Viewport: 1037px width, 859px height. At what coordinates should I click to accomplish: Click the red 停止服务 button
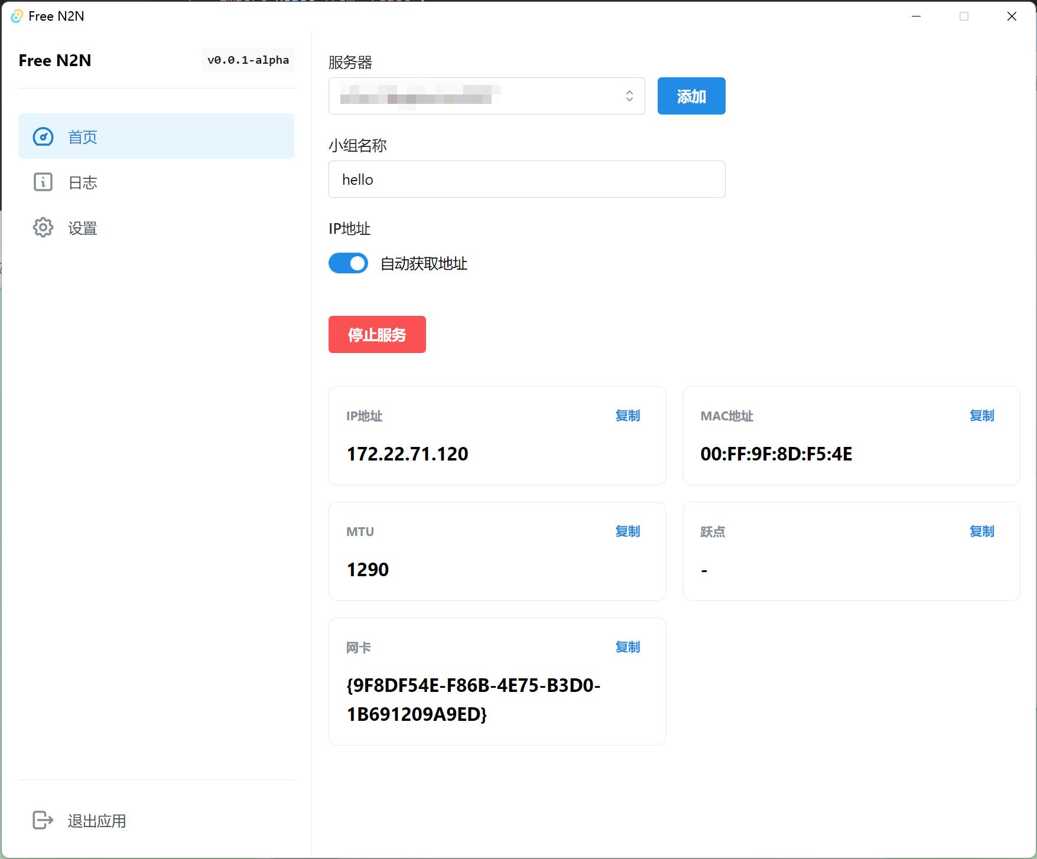[x=377, y=334]
